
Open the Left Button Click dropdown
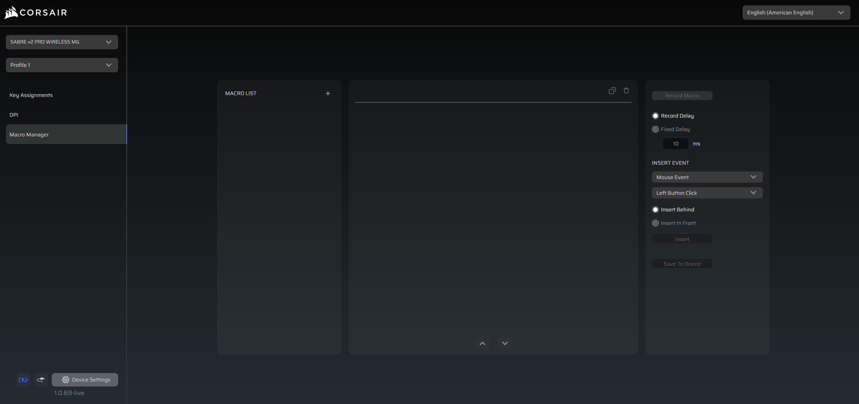(707, 193)
